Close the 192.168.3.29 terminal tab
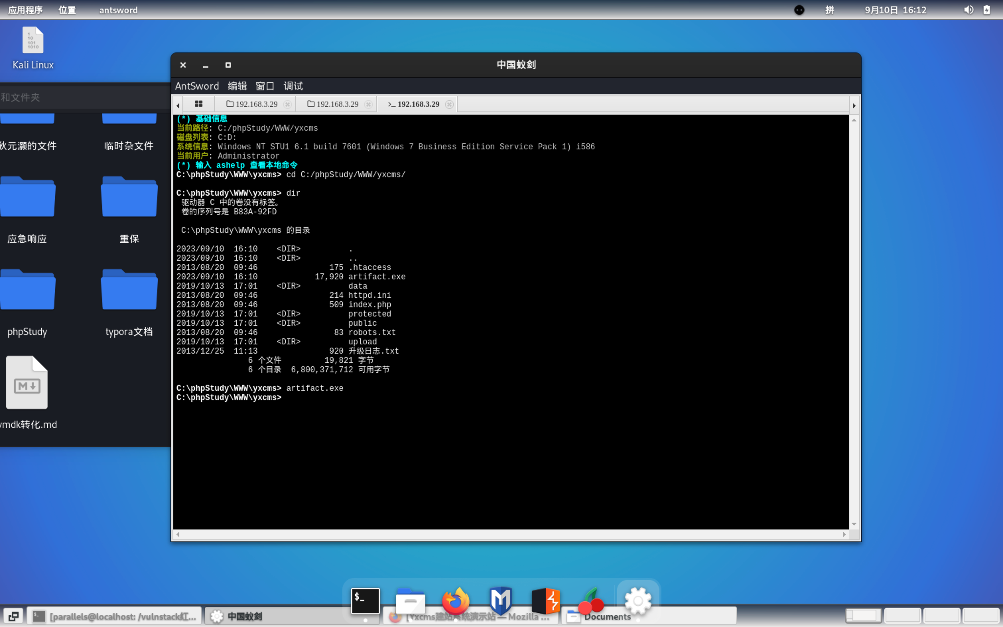 tap(449, 104)
